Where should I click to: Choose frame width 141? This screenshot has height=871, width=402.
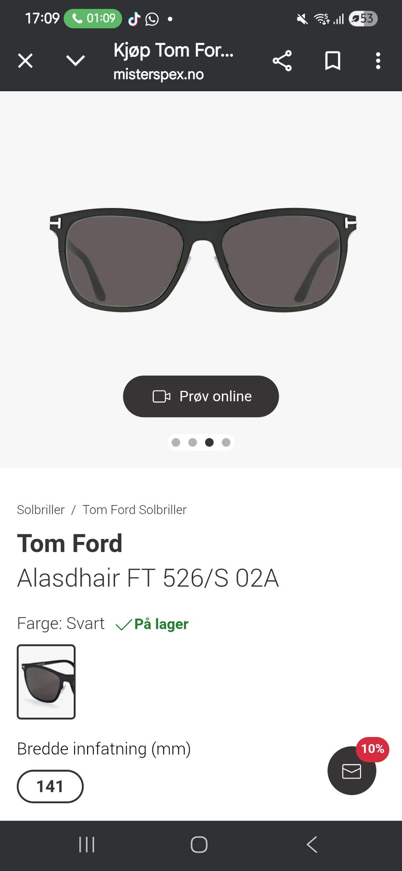click(50, 786)
